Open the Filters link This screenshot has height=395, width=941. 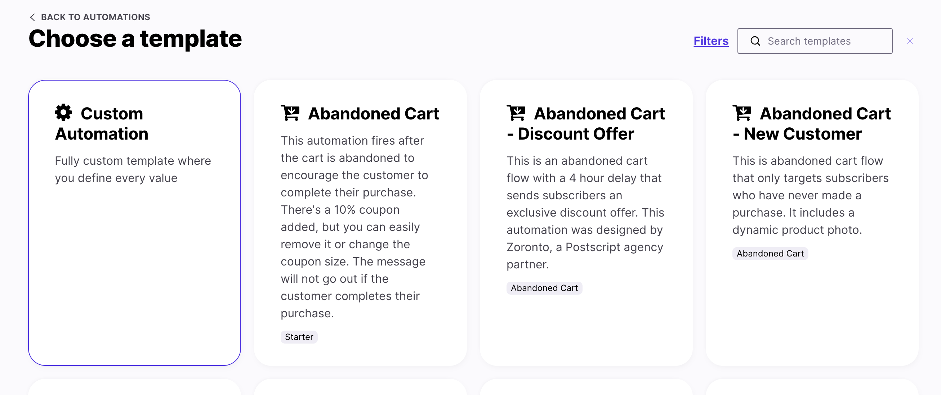(710, 41)
